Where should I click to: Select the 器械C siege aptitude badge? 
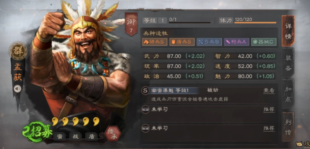pos(264,42)
